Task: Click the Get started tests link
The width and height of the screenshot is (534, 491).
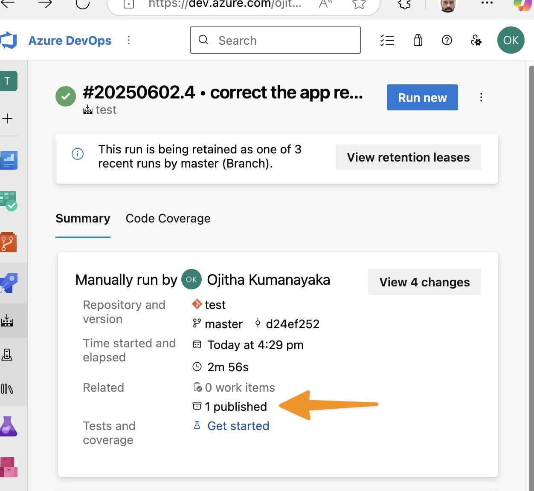Action: point(238,426)
